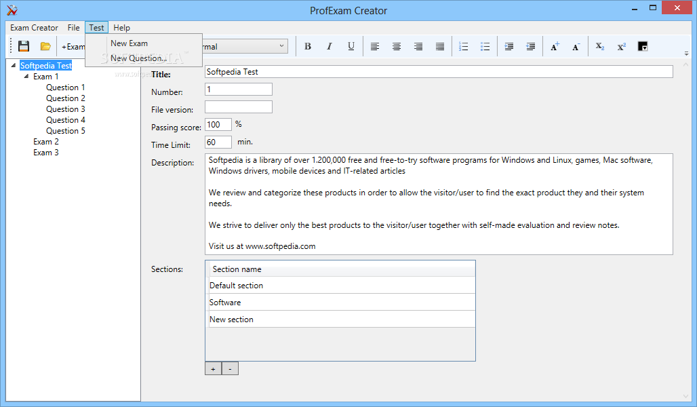
Task: Click into the File version field
Action: 238,106
